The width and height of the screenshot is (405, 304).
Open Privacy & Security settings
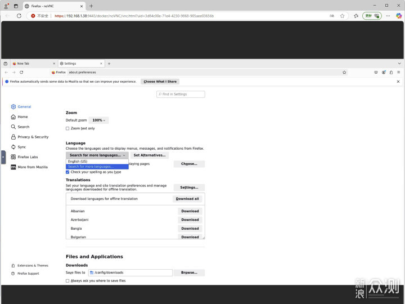point(30,137)
